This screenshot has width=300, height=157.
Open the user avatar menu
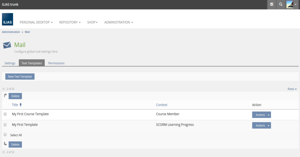291,5
